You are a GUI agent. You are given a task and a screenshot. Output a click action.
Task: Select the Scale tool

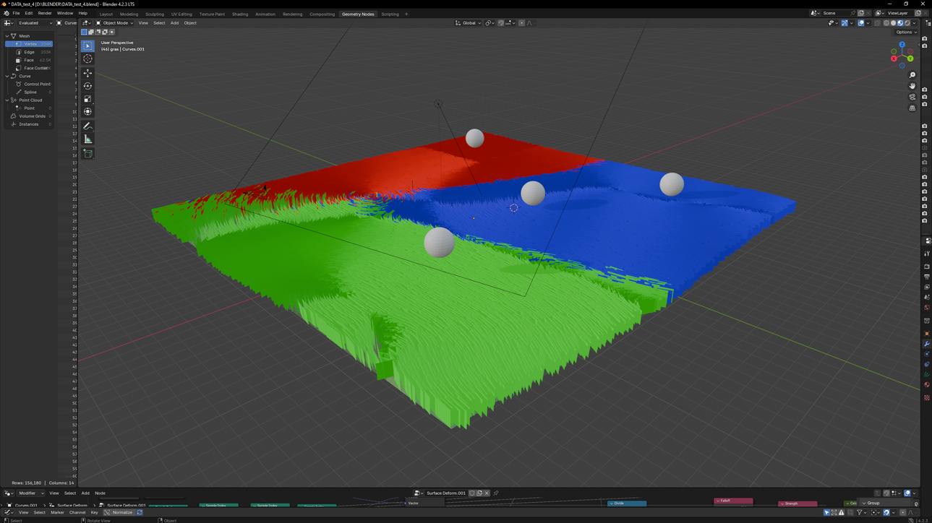click(x=87, y=99)
